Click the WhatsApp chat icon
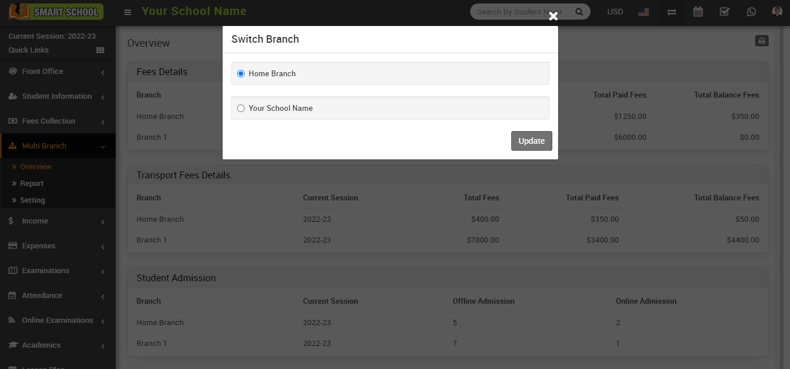The width and height of the screenshot is (790, 369). click(751, 12)
